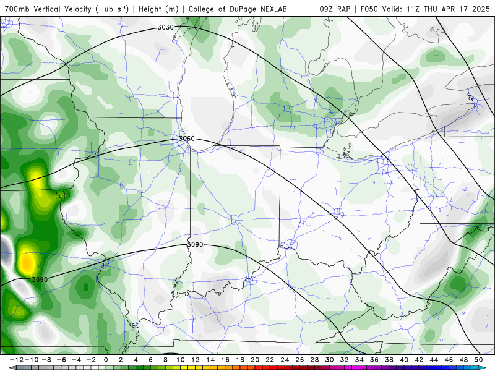
Task: Click the 30 color scale label
Action: (x=329, y=360)
